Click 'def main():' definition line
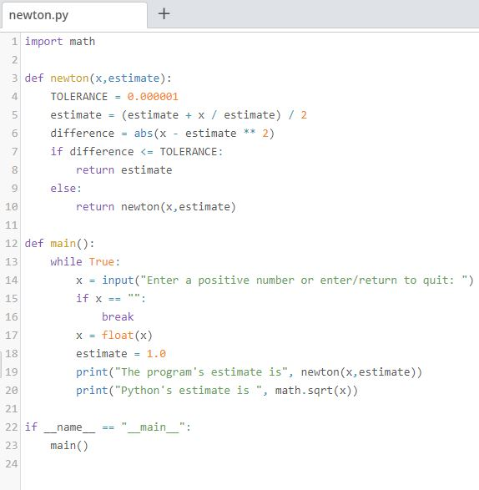Screen dimensions: 479x490 59,244
